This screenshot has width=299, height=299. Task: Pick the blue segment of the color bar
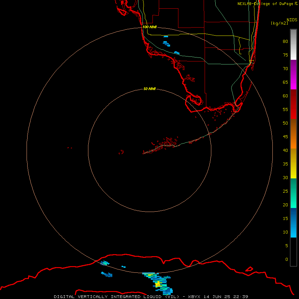293,223
